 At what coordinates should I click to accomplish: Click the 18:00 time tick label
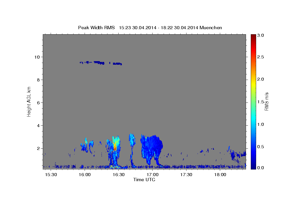tap(220, 175)
